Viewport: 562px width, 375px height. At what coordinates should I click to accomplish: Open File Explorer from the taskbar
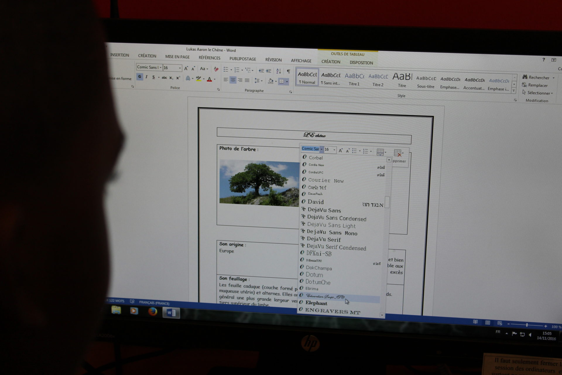tap(116, 310)
